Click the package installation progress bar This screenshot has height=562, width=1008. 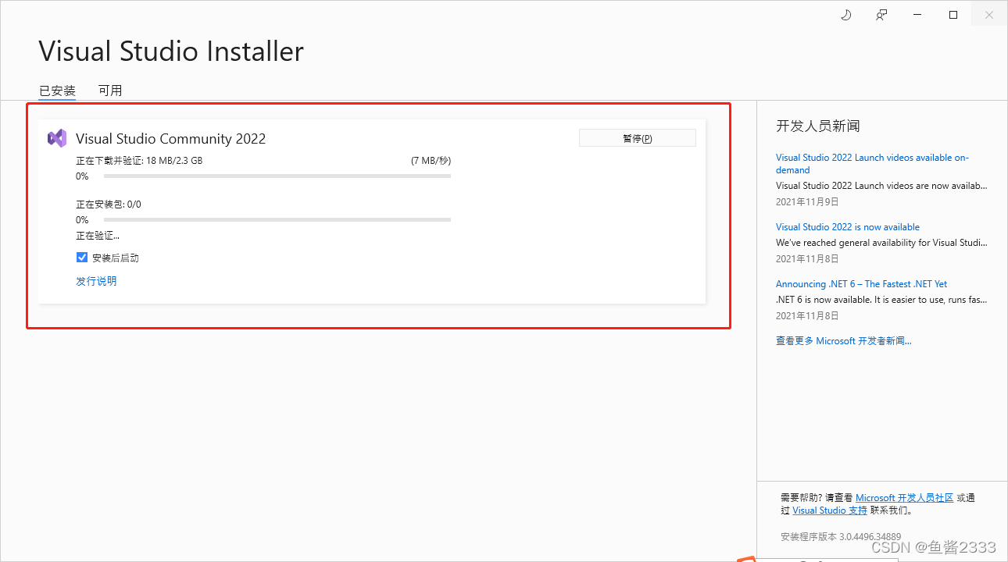(x=277, y=220)
